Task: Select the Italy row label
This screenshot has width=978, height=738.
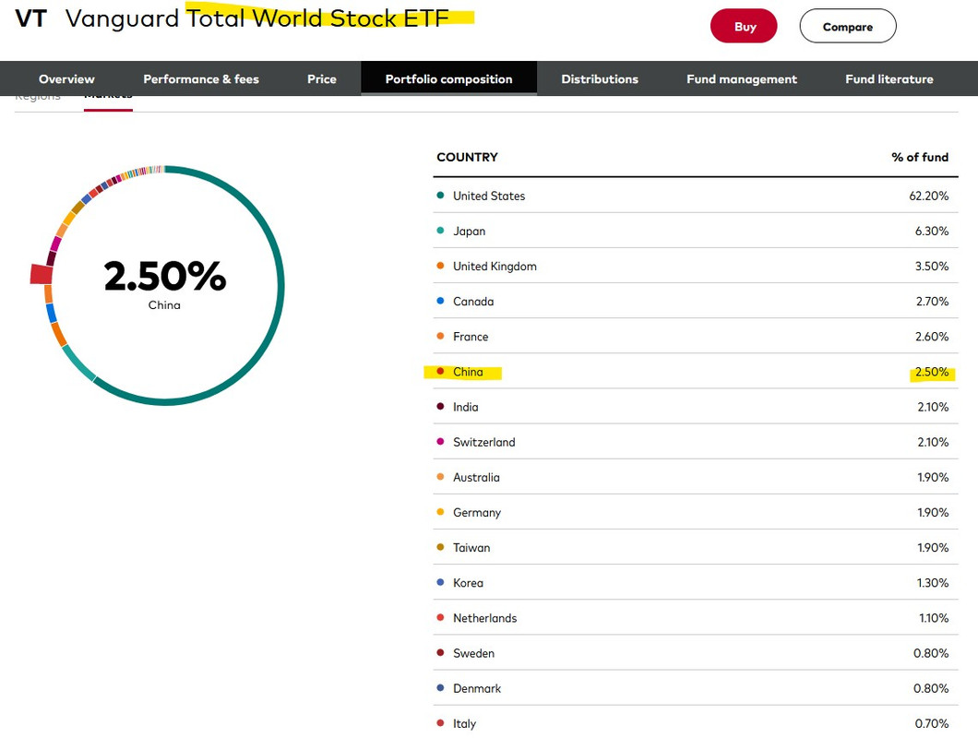Action: [x=464, y=724]
